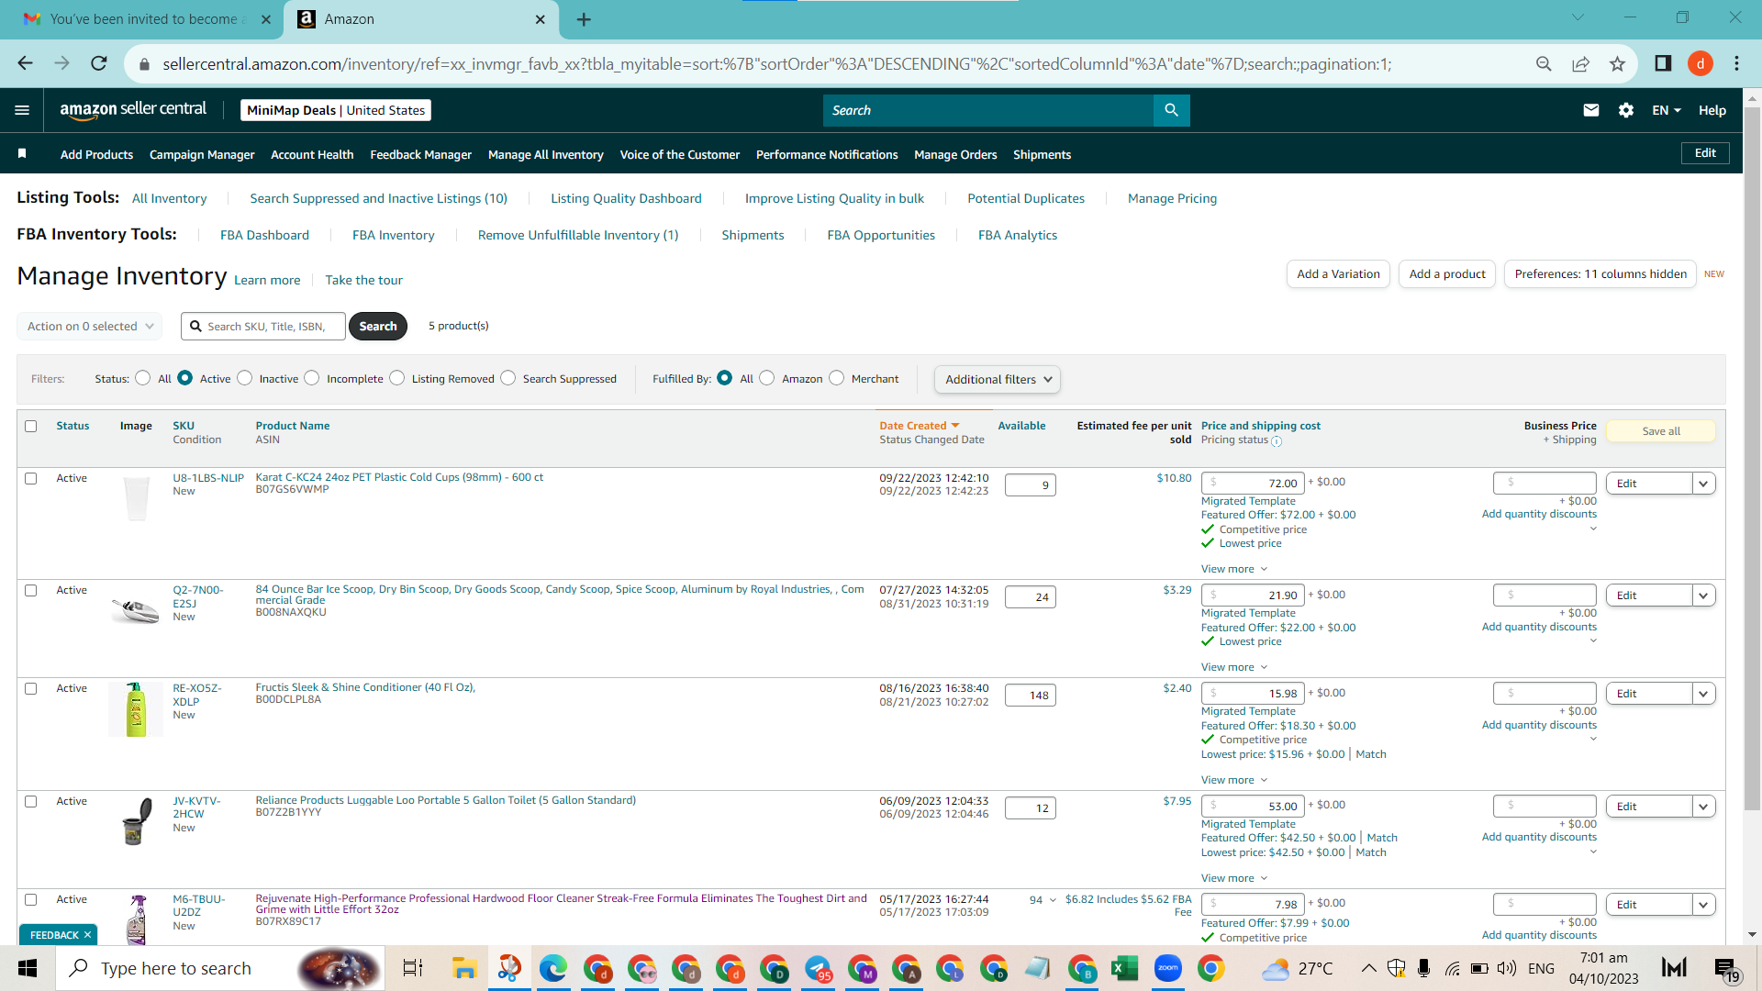Open a new browser tab
Screen dimensions: 1762x991
(584, 19)
